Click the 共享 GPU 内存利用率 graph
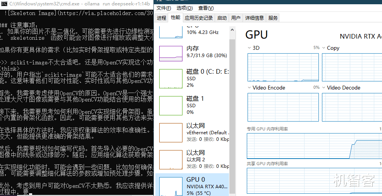This screenshot has width=382, height=196. 314,181
